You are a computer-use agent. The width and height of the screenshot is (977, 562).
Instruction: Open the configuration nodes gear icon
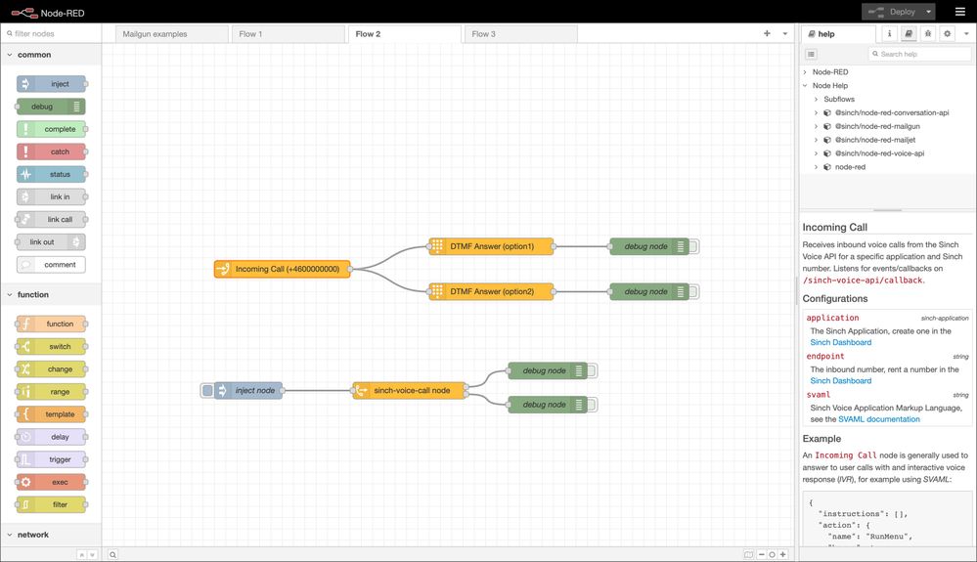point(947,33)
